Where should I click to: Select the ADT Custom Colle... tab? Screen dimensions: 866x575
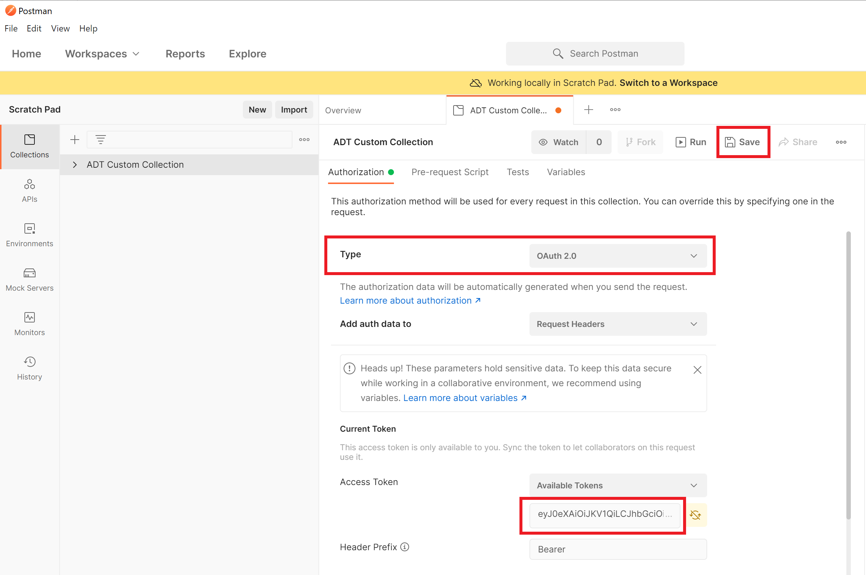click(509, 110)
